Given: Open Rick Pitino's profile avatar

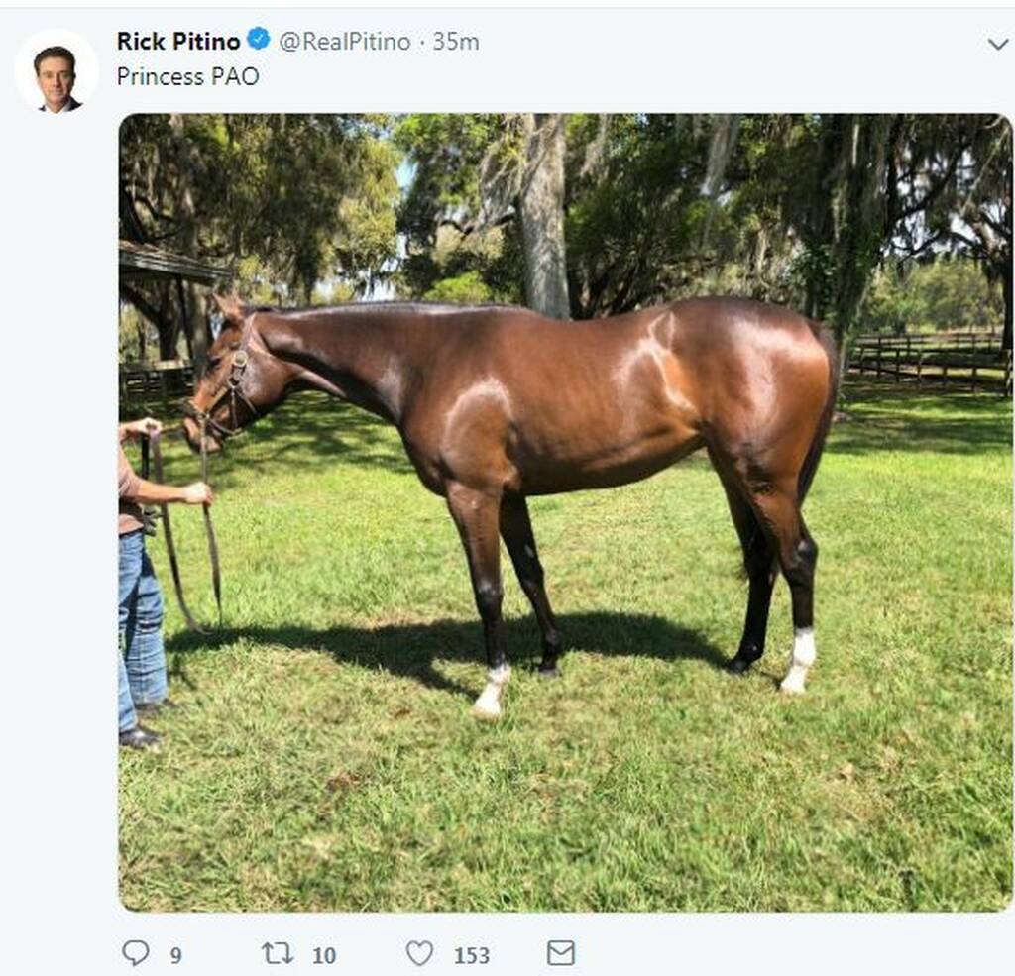Looking at the screenshot, I should 56,74.
